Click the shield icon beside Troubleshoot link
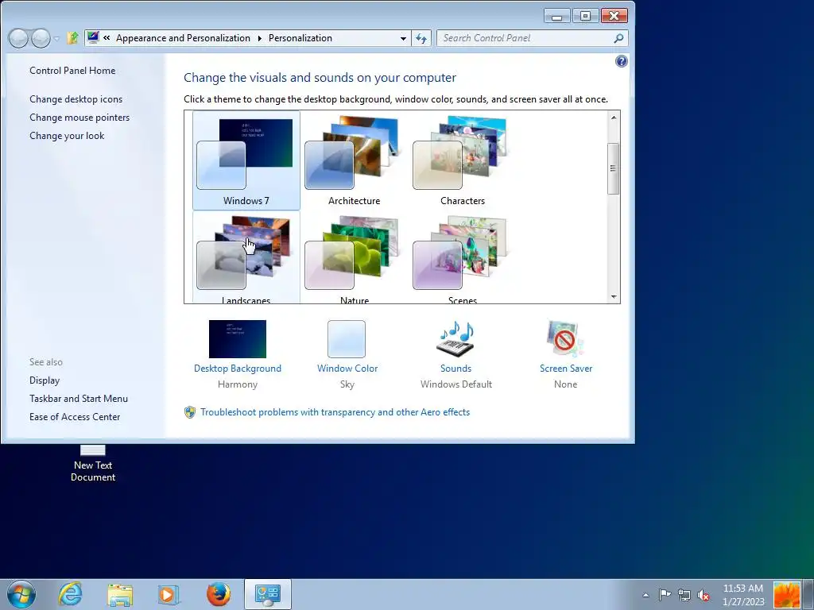This screenshot has height=610, width=814. tap(190, 412)
